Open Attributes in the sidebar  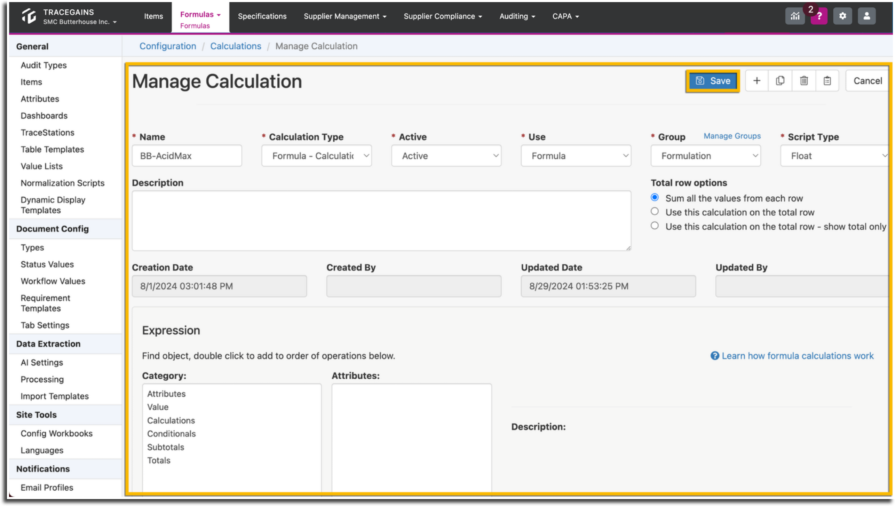pos(40,99)
